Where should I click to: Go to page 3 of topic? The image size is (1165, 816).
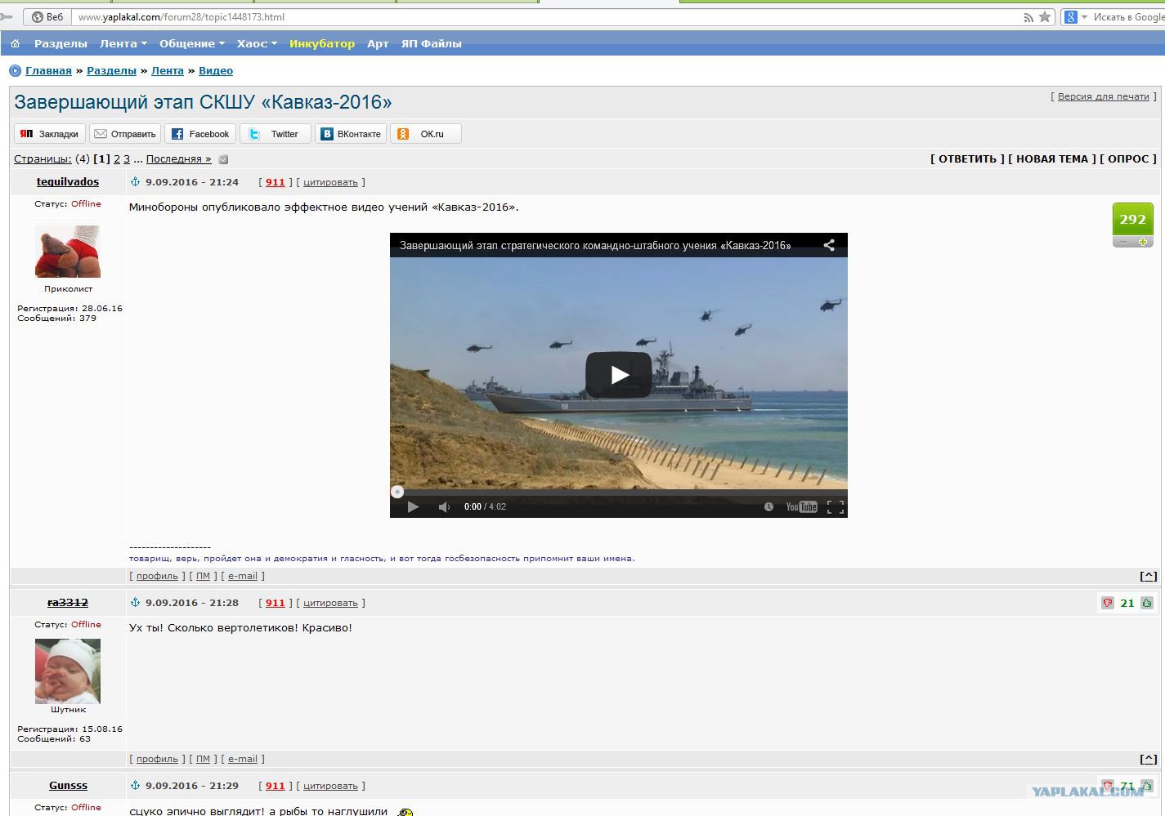(127, 159)
